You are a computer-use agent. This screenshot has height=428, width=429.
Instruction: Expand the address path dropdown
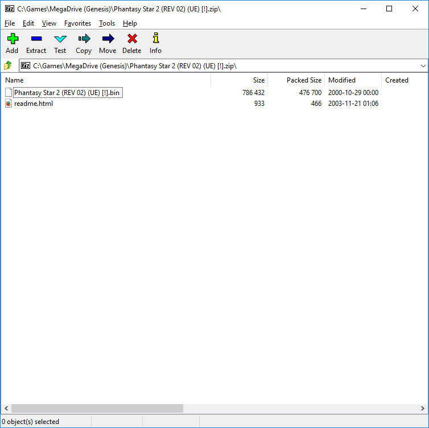click(x=423, y=66)
